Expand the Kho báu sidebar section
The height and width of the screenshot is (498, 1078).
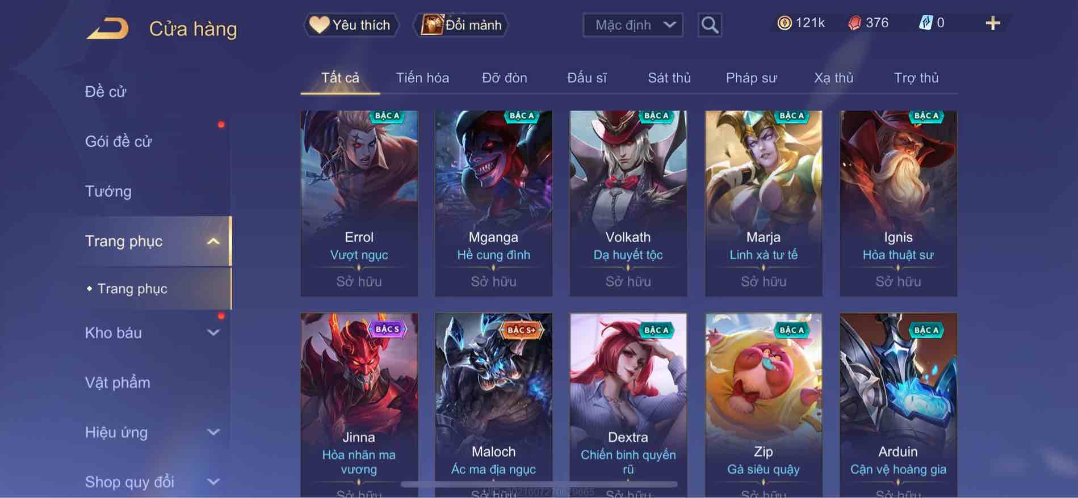pyautogui.click(x=213, y=333)
